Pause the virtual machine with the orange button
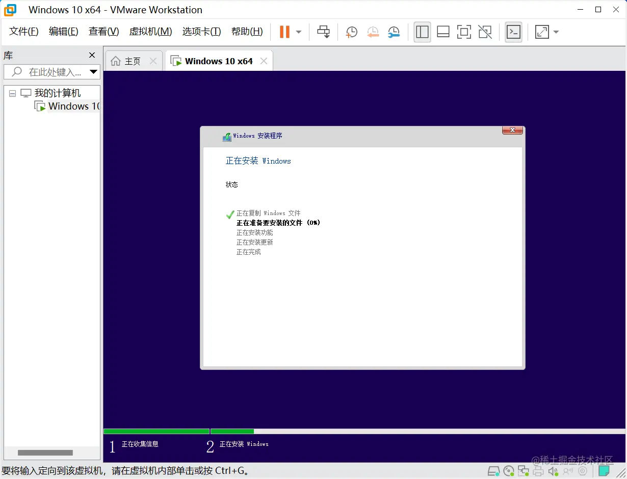Viewport: 627px width, 479px height. click(x=284, y=32)
